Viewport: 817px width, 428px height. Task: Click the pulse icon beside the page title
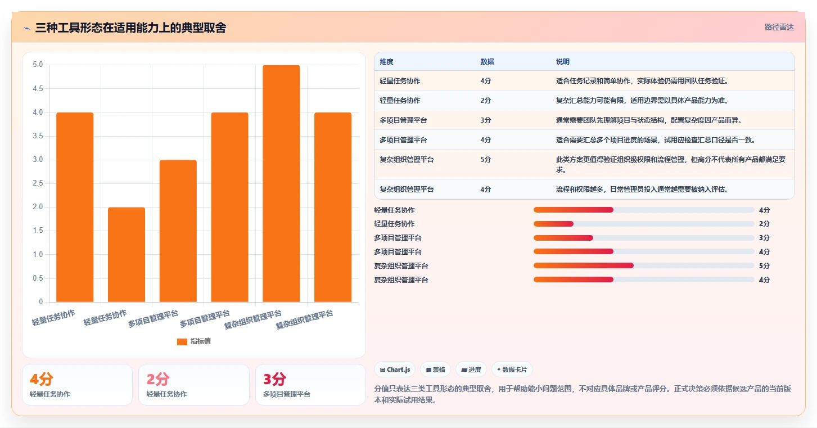coord(26,28)
